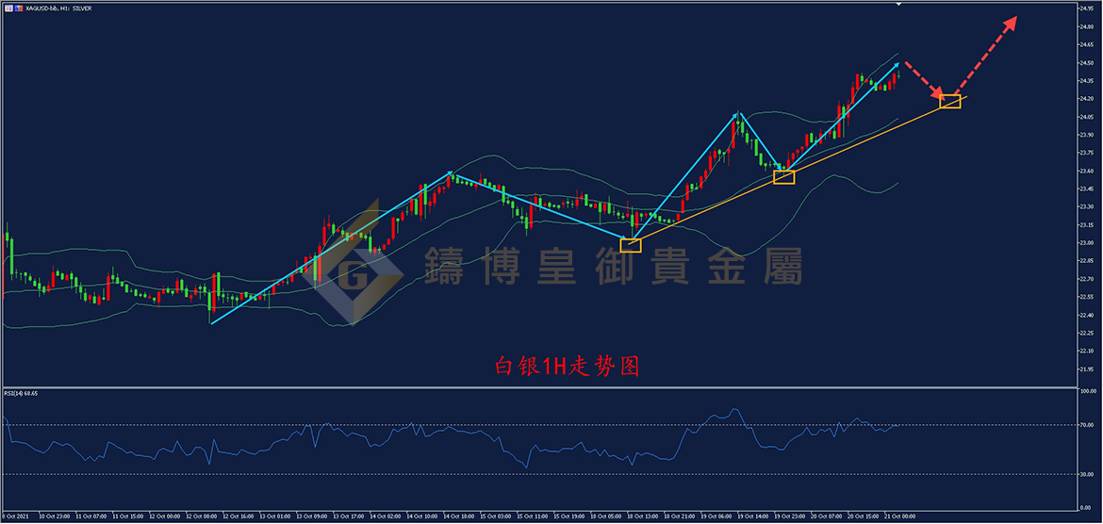
Task: Click the 23.00 price level on scale
Action: (x=1088, y=242)
